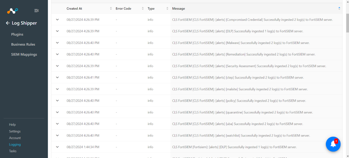The width and height of the screenshot is (349, 158).
Task: Click the Created At column header
Action: tap(74, 9)
